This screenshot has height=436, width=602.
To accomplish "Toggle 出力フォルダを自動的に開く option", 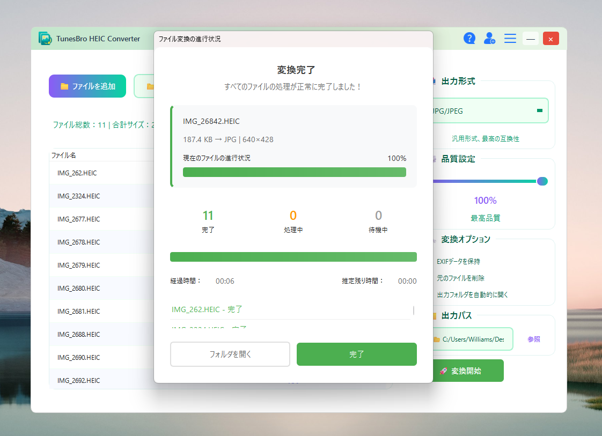I will click(x=472, y=295).
